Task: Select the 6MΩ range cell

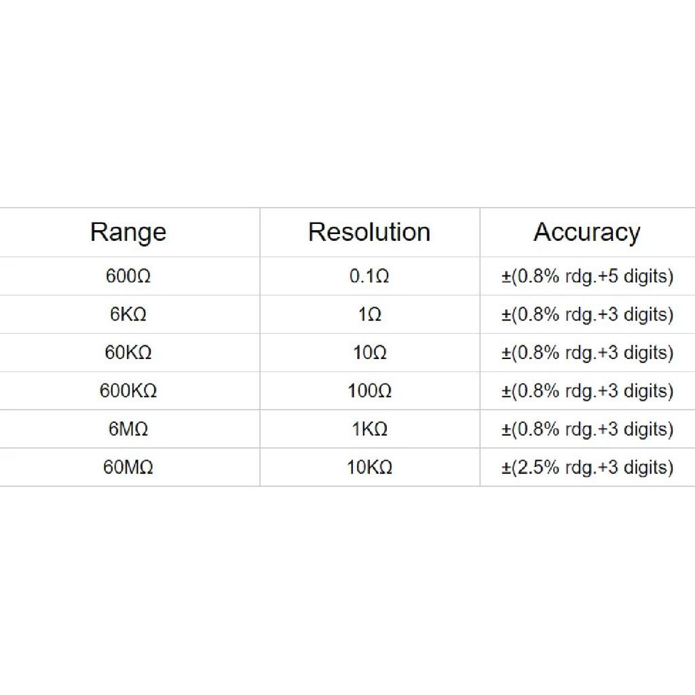Action: [x=128, y=429]
